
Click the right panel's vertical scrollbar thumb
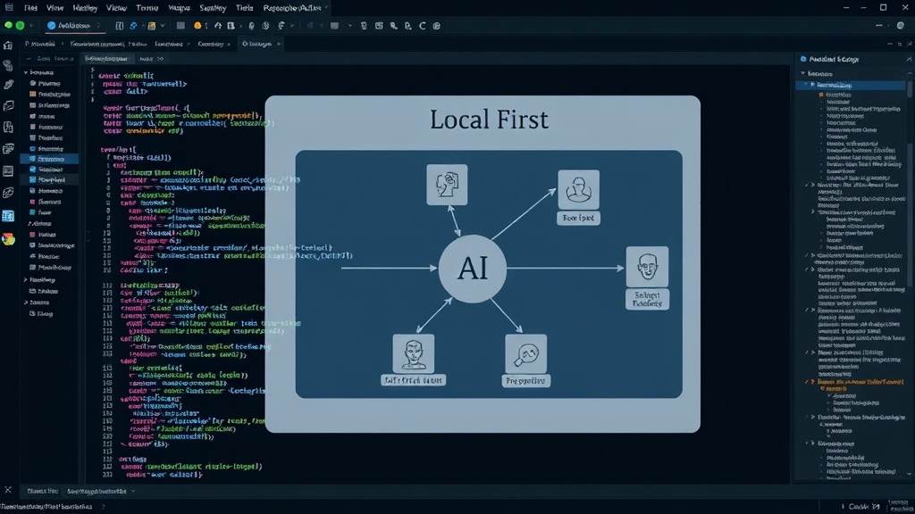tap(909, 88)
